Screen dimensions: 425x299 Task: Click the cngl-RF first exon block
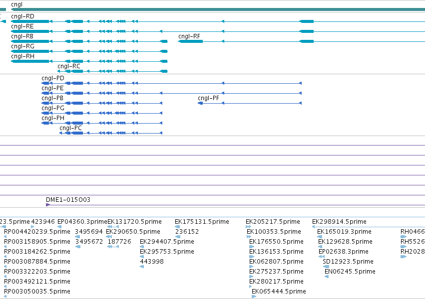[x=191, y=41]
